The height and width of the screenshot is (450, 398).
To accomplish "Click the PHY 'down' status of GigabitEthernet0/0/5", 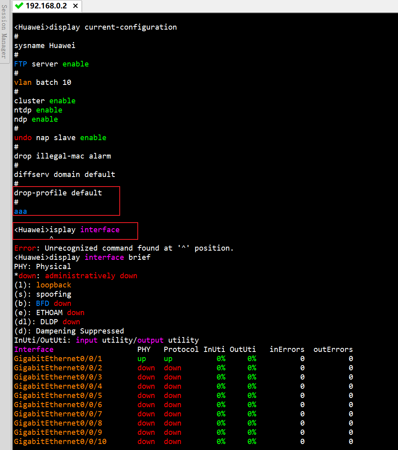I will pos(146,395).
